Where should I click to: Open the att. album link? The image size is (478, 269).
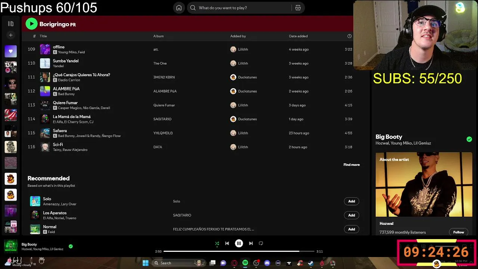pyautogui.click(x=156, y=49)
